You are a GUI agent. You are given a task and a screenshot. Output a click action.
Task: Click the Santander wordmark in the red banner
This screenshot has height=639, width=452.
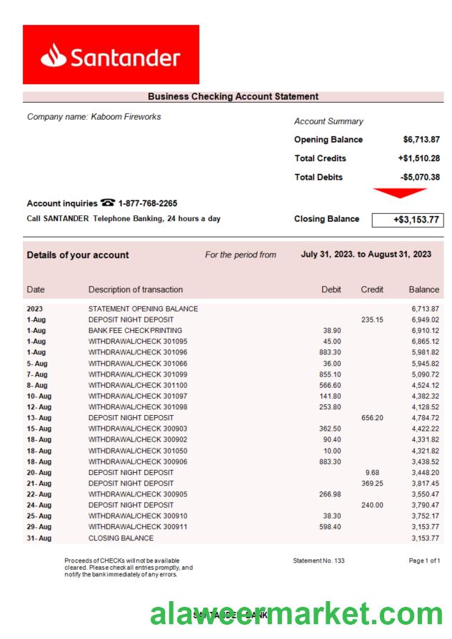[125, 57]
